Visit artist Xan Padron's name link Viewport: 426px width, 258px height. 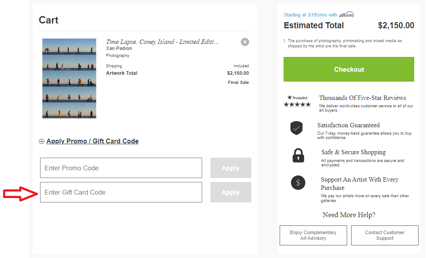pyautogui.click(x=119, y=48)
